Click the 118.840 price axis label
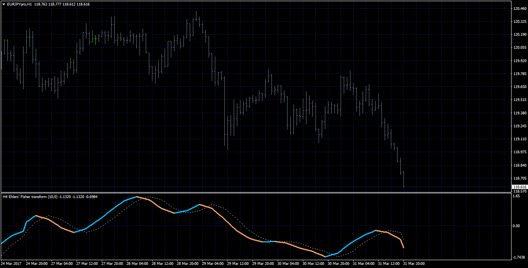528x268 pixels. 520,165
